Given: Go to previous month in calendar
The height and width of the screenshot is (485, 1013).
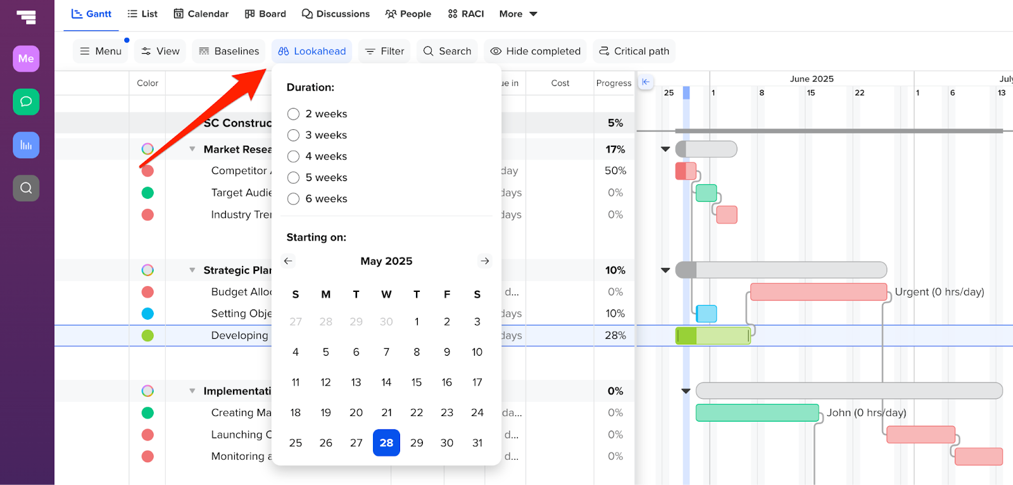Looking at the screenshot, I should tap(288, 261).
